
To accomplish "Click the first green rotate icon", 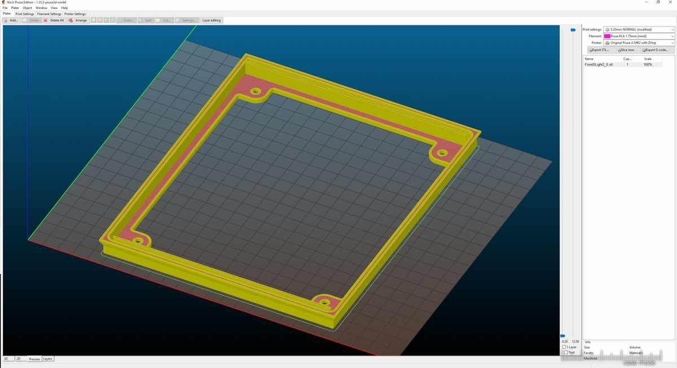I will tap(106, 20).
